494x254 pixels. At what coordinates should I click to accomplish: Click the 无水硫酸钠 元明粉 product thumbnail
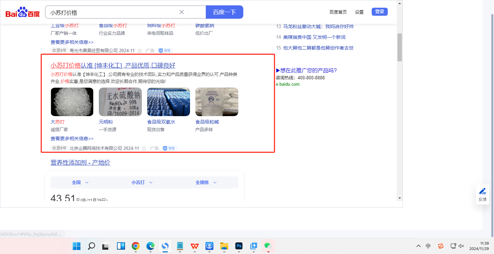(120, 102)
